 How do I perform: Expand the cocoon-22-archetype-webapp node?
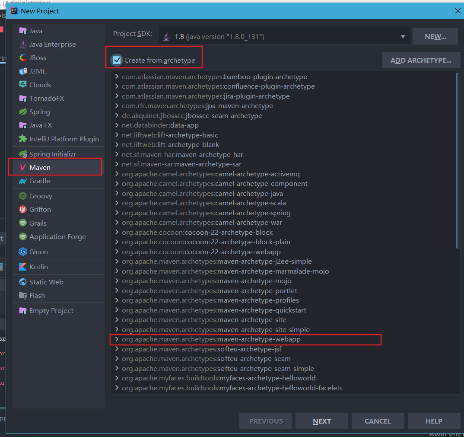(117, 252)
